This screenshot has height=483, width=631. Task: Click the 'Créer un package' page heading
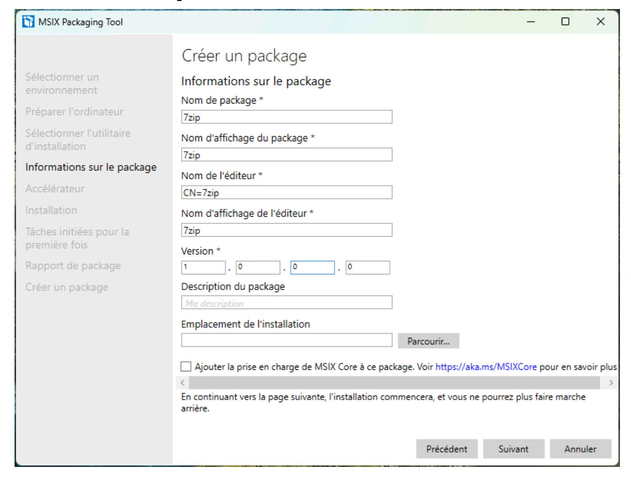click(244, 56)
